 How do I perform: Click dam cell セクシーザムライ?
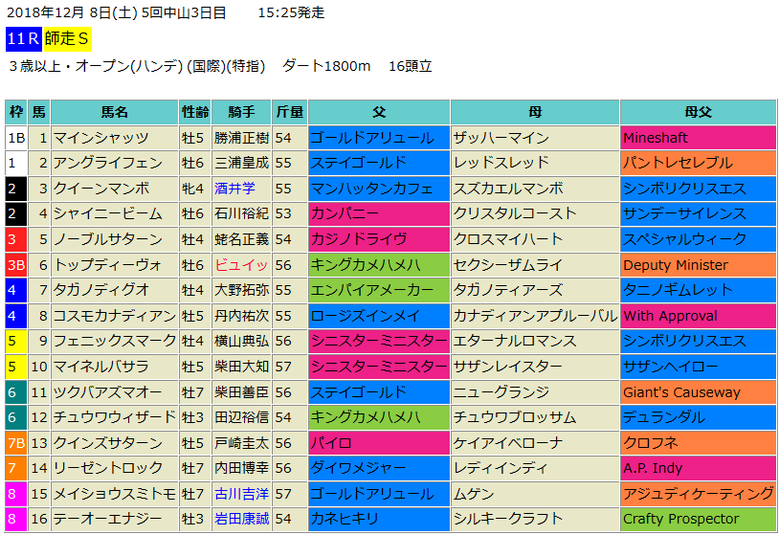(535, 265)
